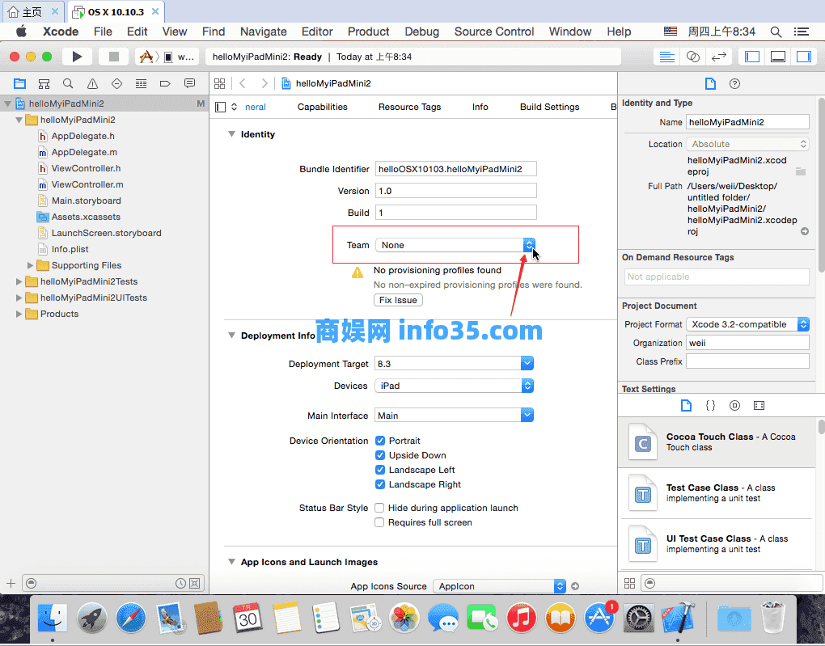Open the Object library
The height and width of the screenshot is (646, 825).
click(x=734, y=406)
